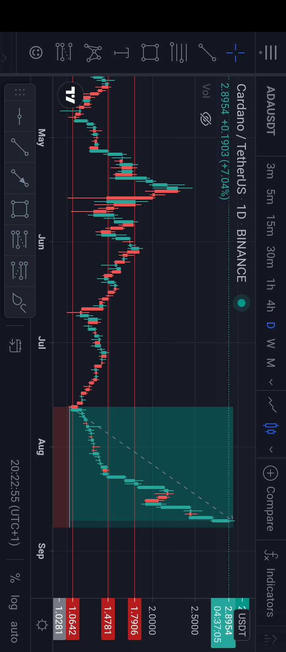
Task: Select the 1h timeframe
Action: [270, 284]
